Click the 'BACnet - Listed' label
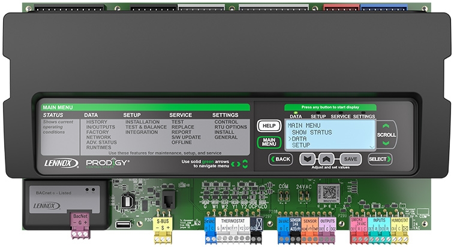The image size is (454, 247). coord(53,193)
